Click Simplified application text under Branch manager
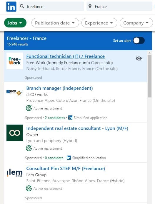155x204 pixels. (91, 118)
